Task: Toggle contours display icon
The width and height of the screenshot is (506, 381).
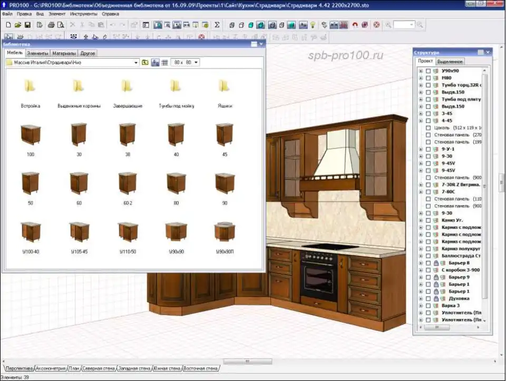Action: tap(272, 25)
